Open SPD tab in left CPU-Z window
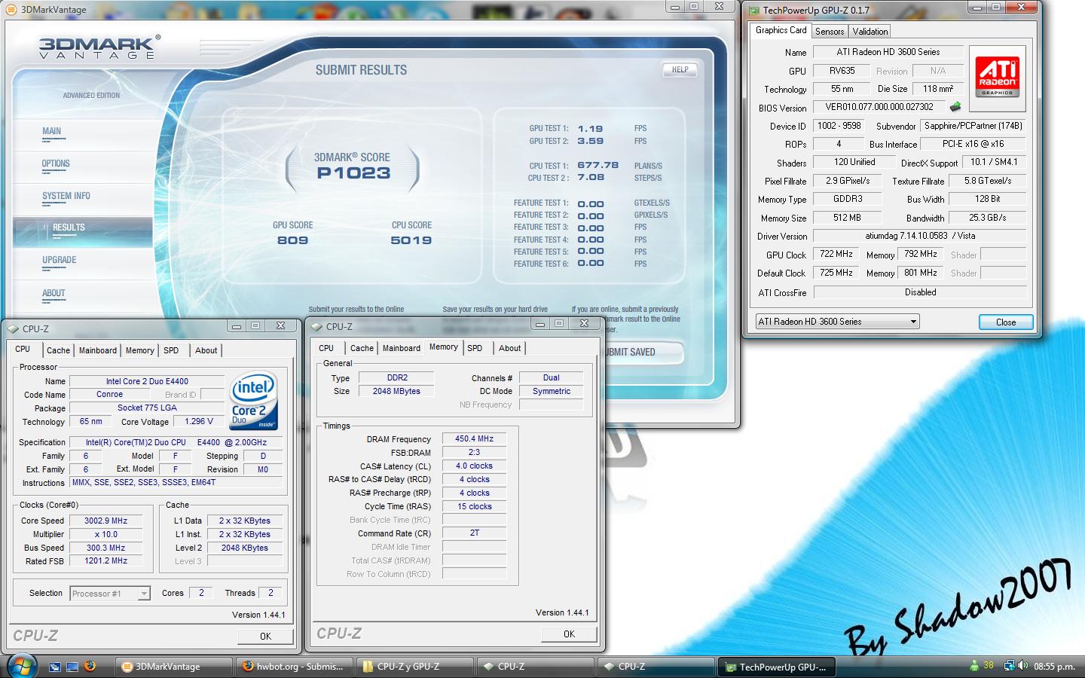This screenshot has width=1085, height=678. click(171, 350)
